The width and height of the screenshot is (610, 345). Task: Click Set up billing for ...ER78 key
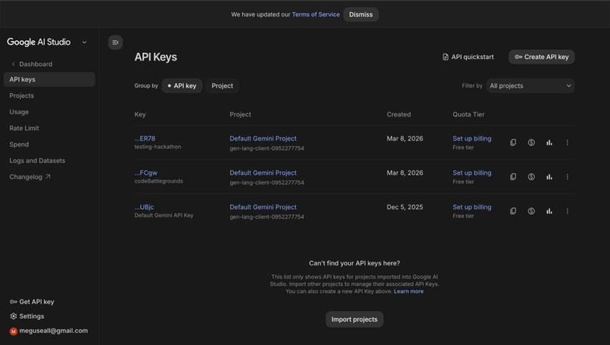coord(472,138)
